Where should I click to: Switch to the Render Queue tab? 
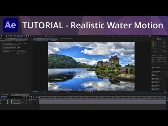[5, 94]
